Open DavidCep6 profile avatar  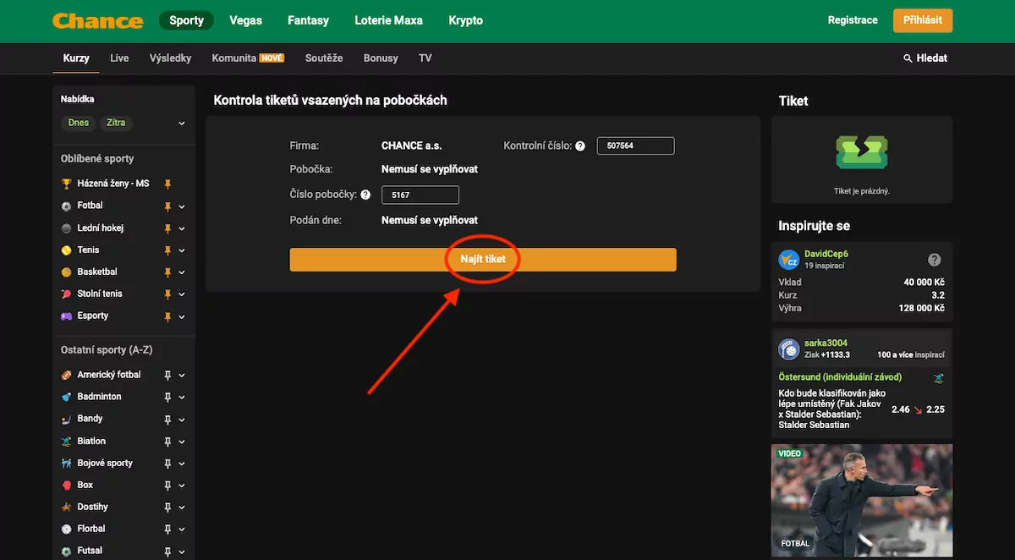pyautogui.click(x=788, y=260)
